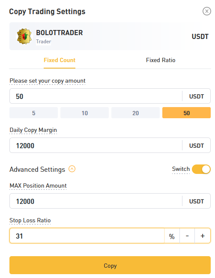This screenshot has width=215, height=278.
Task: Select the Fixed Count tab
Action: pos(60,60)
